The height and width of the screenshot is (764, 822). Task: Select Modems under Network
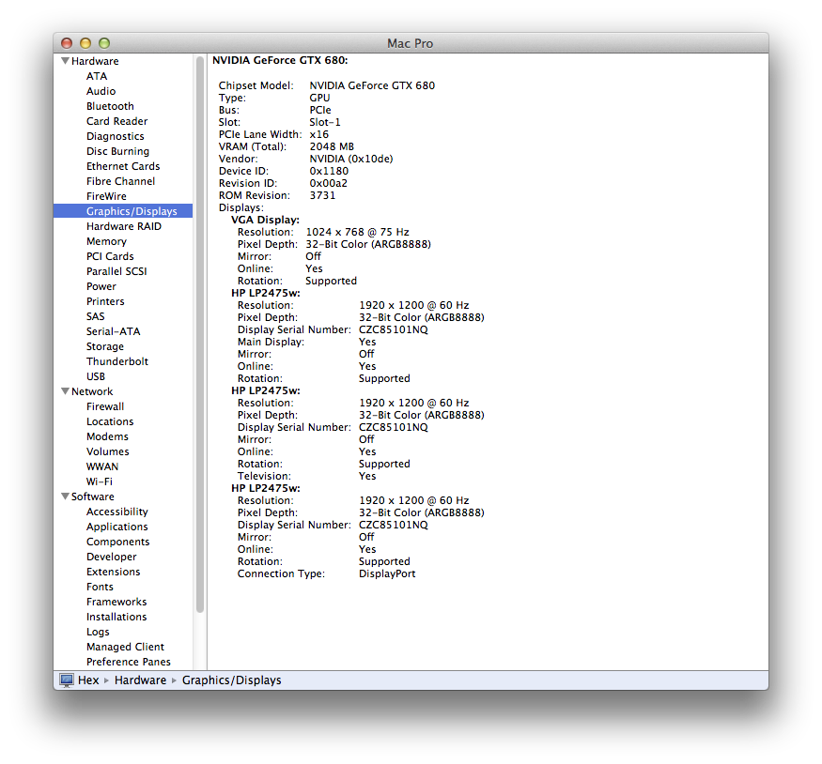click(x=107, y=436)
